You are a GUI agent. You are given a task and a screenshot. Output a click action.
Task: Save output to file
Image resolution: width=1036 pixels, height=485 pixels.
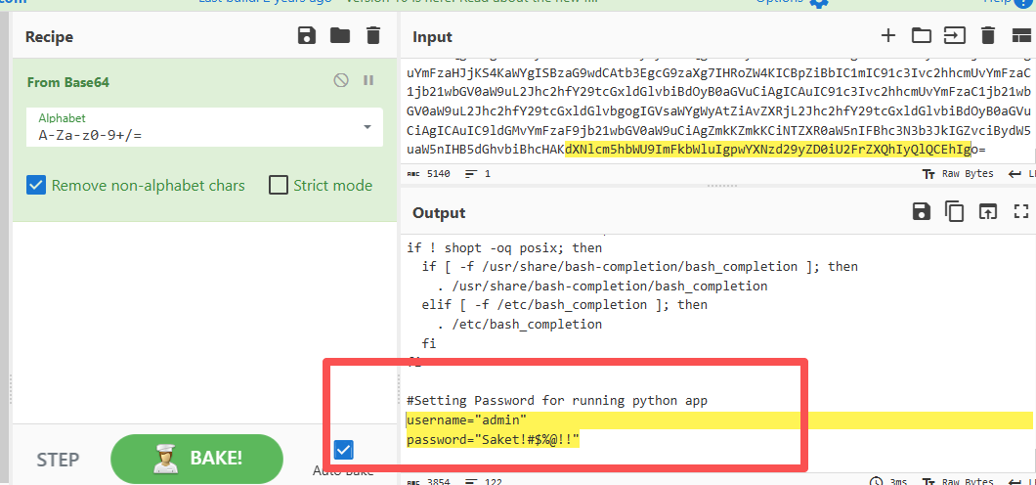[x=920, y=211]
